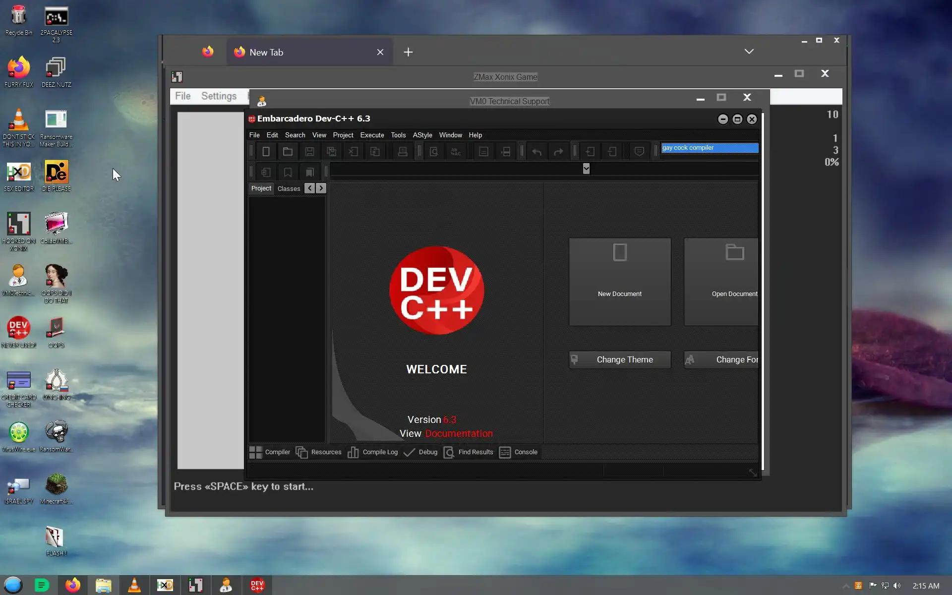
Task: Open the Documentation link
Action: click(x=459, y=433)
